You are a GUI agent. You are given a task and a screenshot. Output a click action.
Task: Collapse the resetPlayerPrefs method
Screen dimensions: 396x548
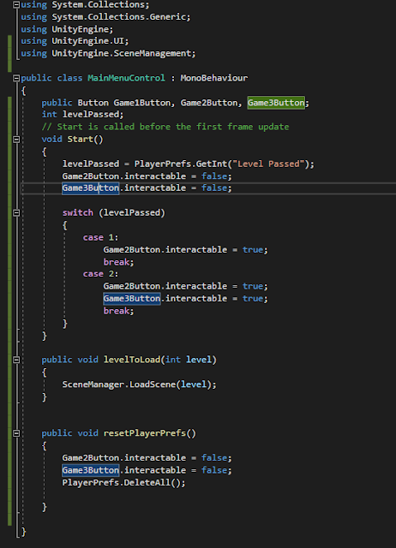click(16, 433)
